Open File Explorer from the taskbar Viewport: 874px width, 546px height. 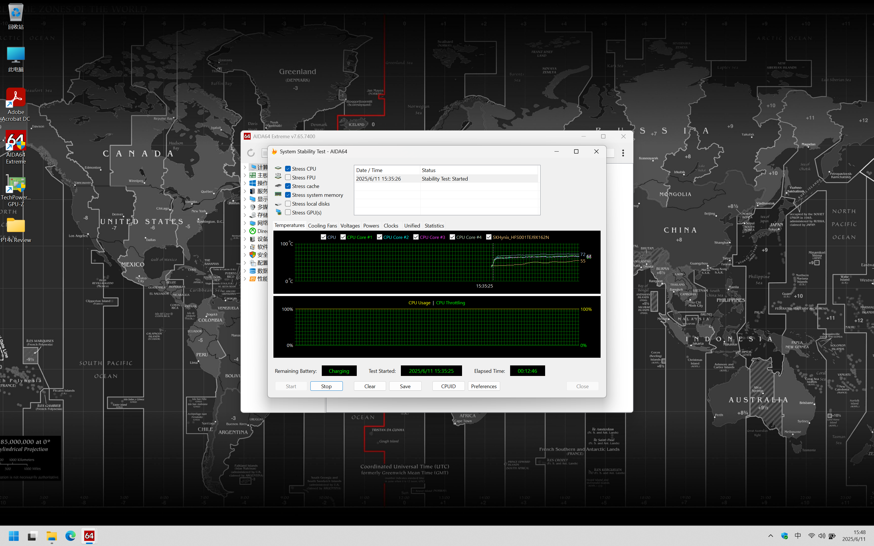pos(52,536)
